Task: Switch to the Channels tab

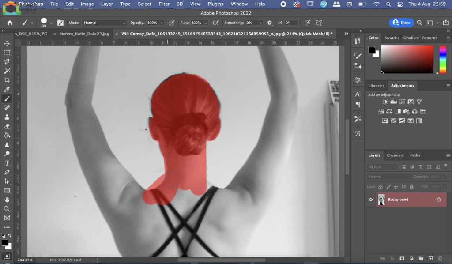Action: 395,155
